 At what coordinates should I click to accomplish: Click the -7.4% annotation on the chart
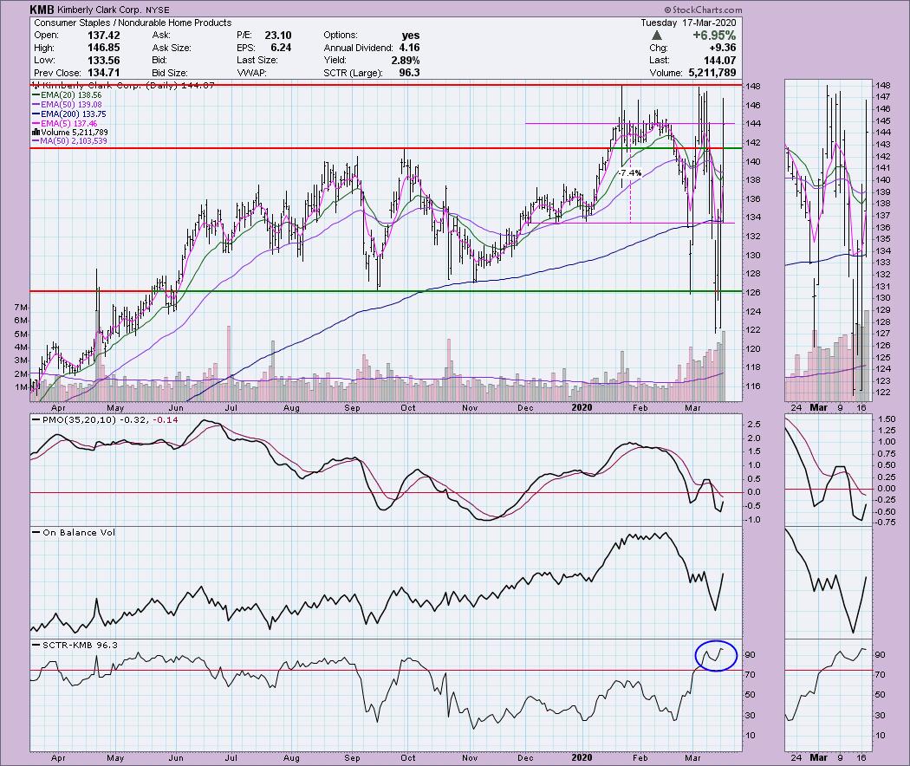[630, 173]
